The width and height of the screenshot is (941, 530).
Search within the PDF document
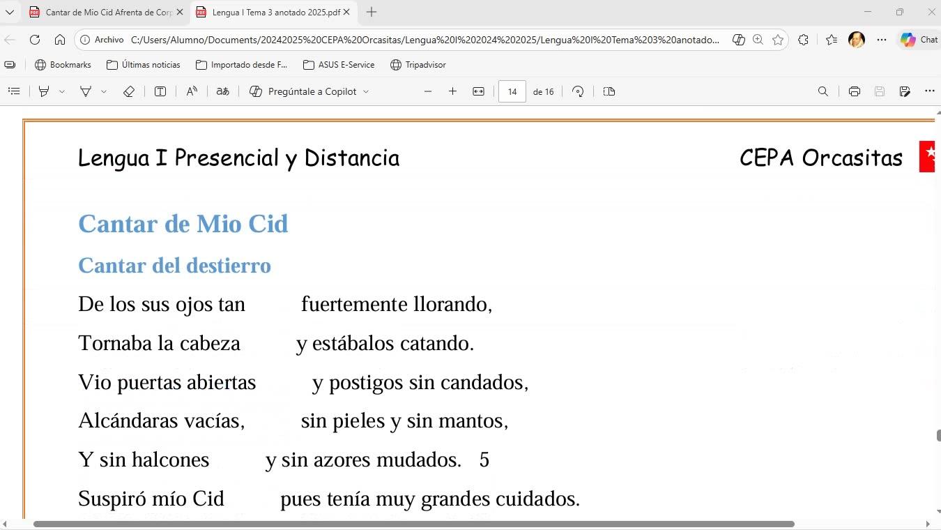[x=823, y=91]
